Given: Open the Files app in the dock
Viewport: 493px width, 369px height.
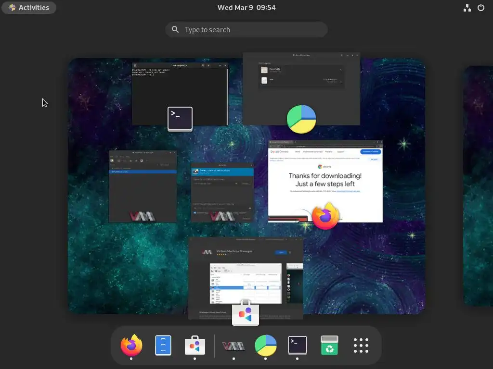Looking at the screenshot, I should click(x=163, y=345).
